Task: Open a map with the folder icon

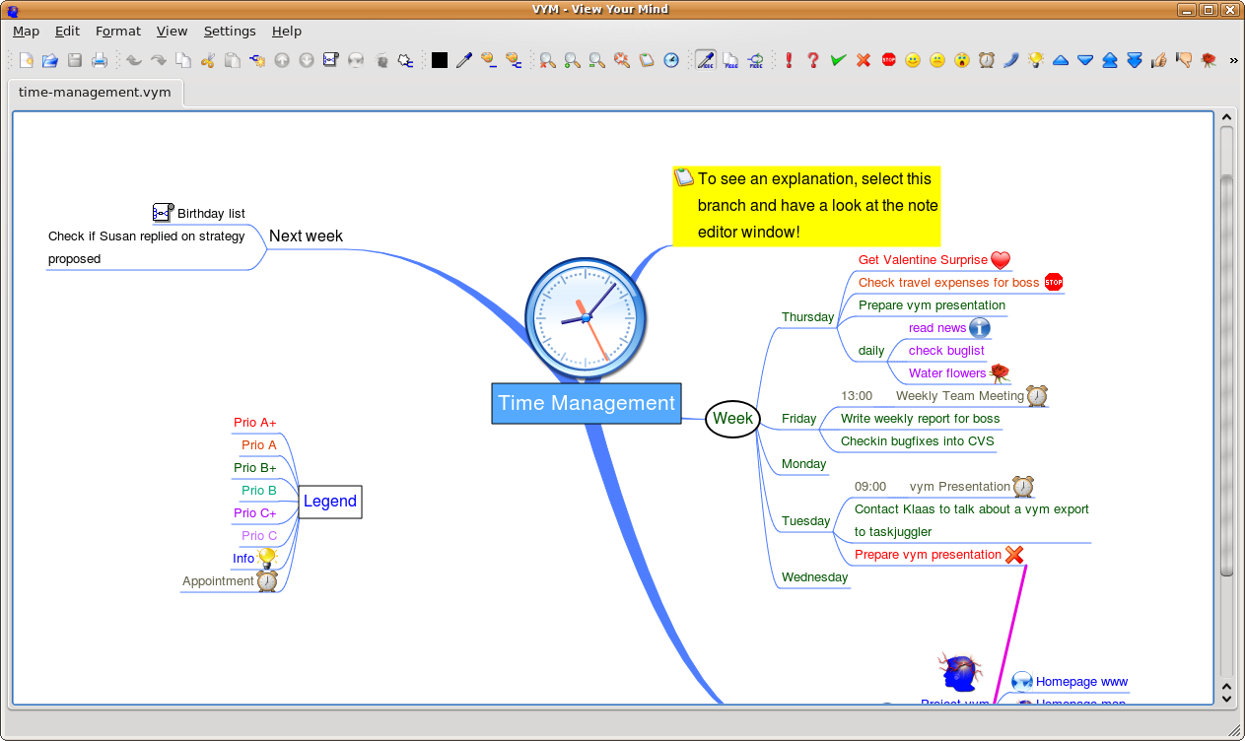Action: coord(50,60)
